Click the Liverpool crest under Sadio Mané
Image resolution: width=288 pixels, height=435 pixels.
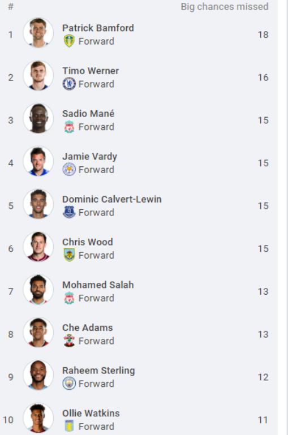(69, 127)
